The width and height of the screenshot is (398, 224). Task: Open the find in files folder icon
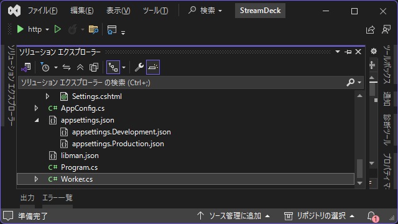[x=93, y=29]
